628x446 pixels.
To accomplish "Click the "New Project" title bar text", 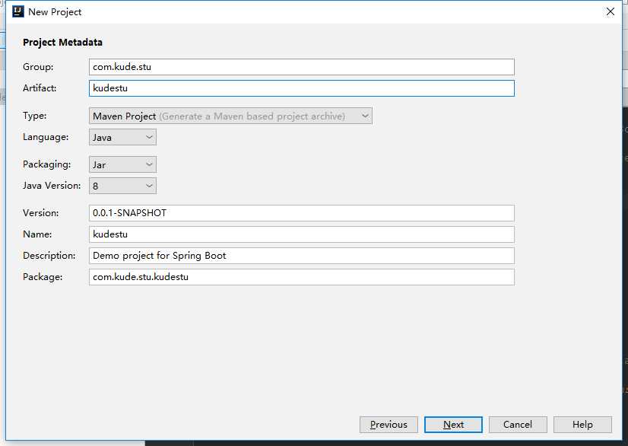I will pos(55,11).
